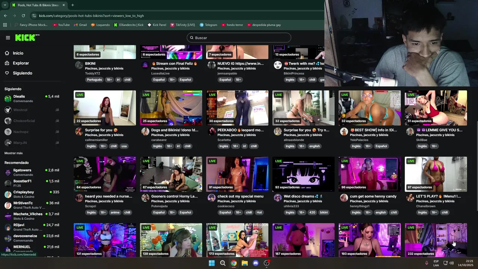Viewport: 478px width, 269px height.
Task: Click taskbar microphone icon
Action: click(426, 263)
